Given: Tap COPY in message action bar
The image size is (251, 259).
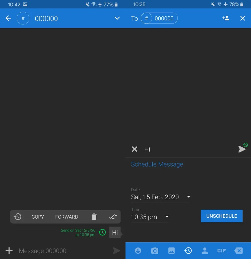Looking at the screenshot, I should click(x=38, y=217).
